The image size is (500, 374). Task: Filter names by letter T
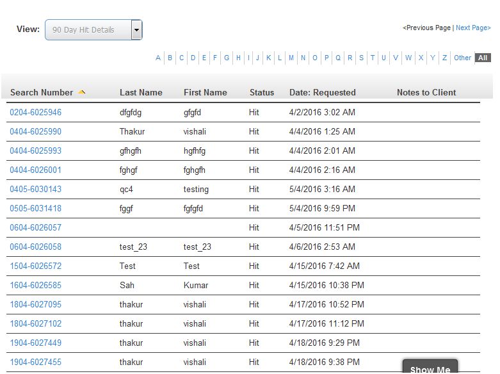(x=373, y=58)
